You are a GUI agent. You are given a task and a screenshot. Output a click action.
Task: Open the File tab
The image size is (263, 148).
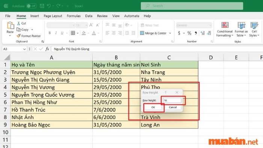click(8, 16)
